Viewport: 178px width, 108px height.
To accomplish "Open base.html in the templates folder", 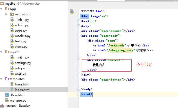I will (22, 84).
